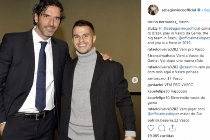
Task: Share the post using the share icon
Action: pos(172,128)
